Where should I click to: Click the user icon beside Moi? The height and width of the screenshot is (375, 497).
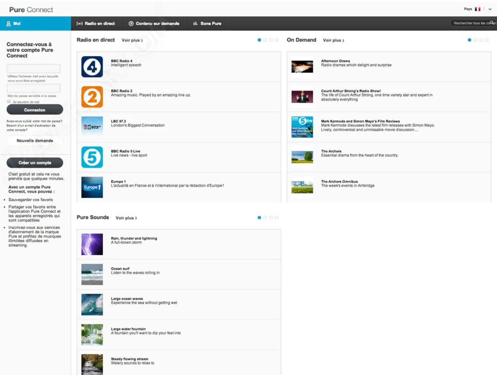(x=9, y=24)
